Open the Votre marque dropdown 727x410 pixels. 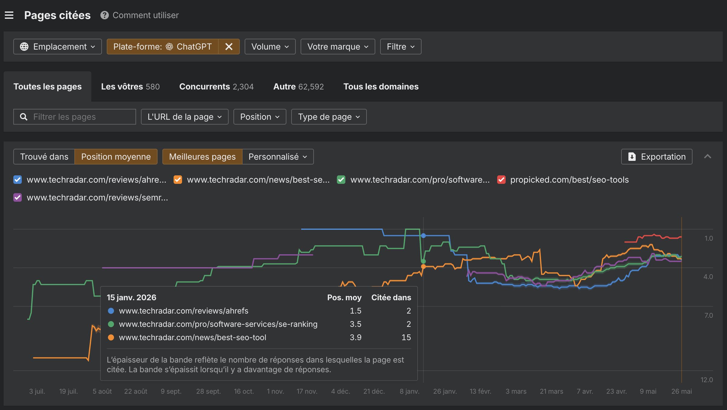point(338,47)
